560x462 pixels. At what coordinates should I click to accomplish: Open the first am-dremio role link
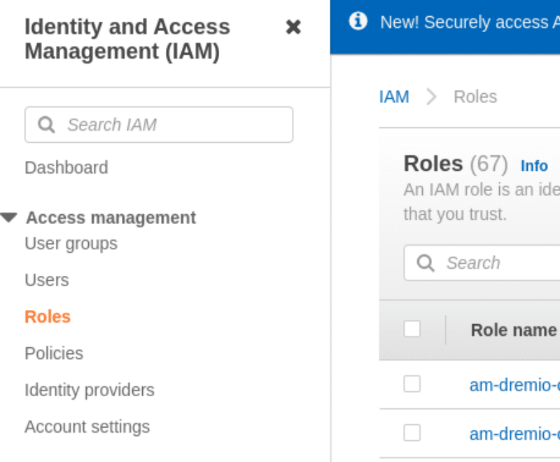[514, 385]
